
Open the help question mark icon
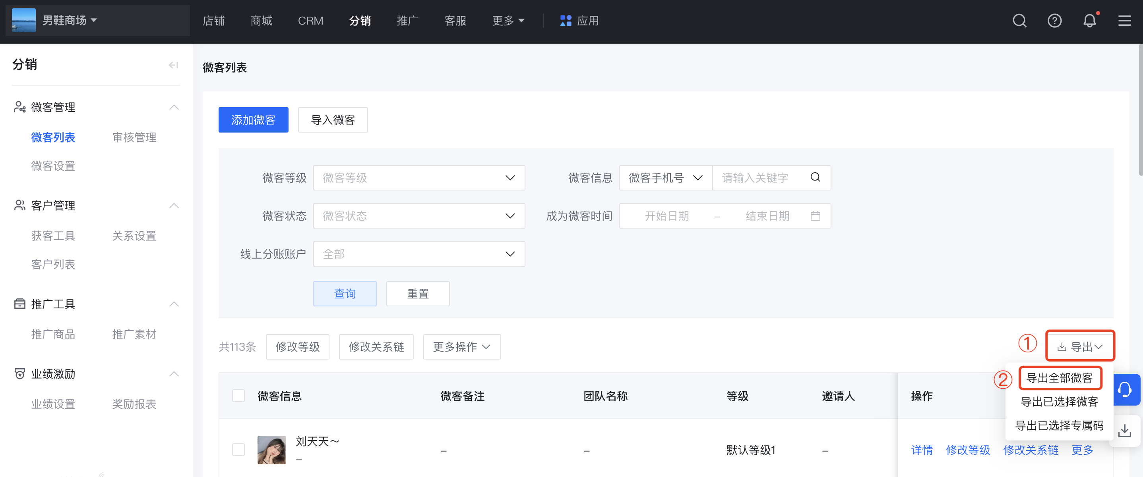[1054, 20]
